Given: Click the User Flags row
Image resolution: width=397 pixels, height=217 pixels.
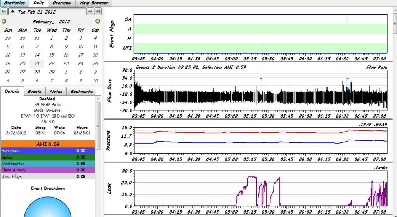Looking at the screenshot, I should pos(48,176).
